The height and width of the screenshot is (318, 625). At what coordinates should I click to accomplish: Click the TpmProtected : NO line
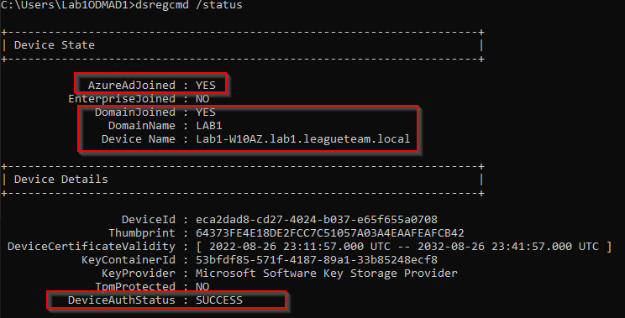tap(152, 287)
